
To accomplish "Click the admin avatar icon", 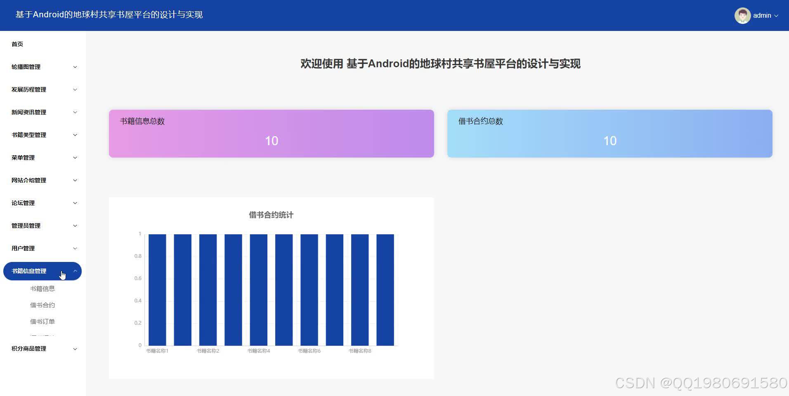I will pos(742,15).
